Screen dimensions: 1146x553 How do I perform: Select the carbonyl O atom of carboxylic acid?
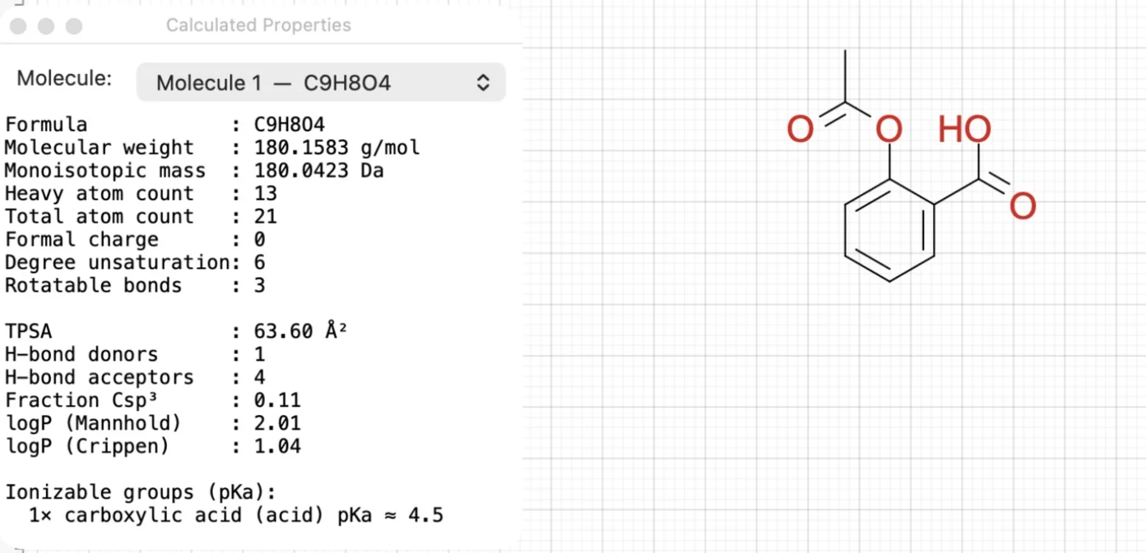point(1023,205)
